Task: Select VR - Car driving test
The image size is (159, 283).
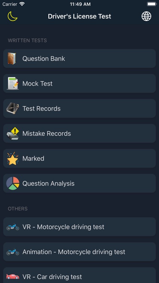Action: pos(79,275)
